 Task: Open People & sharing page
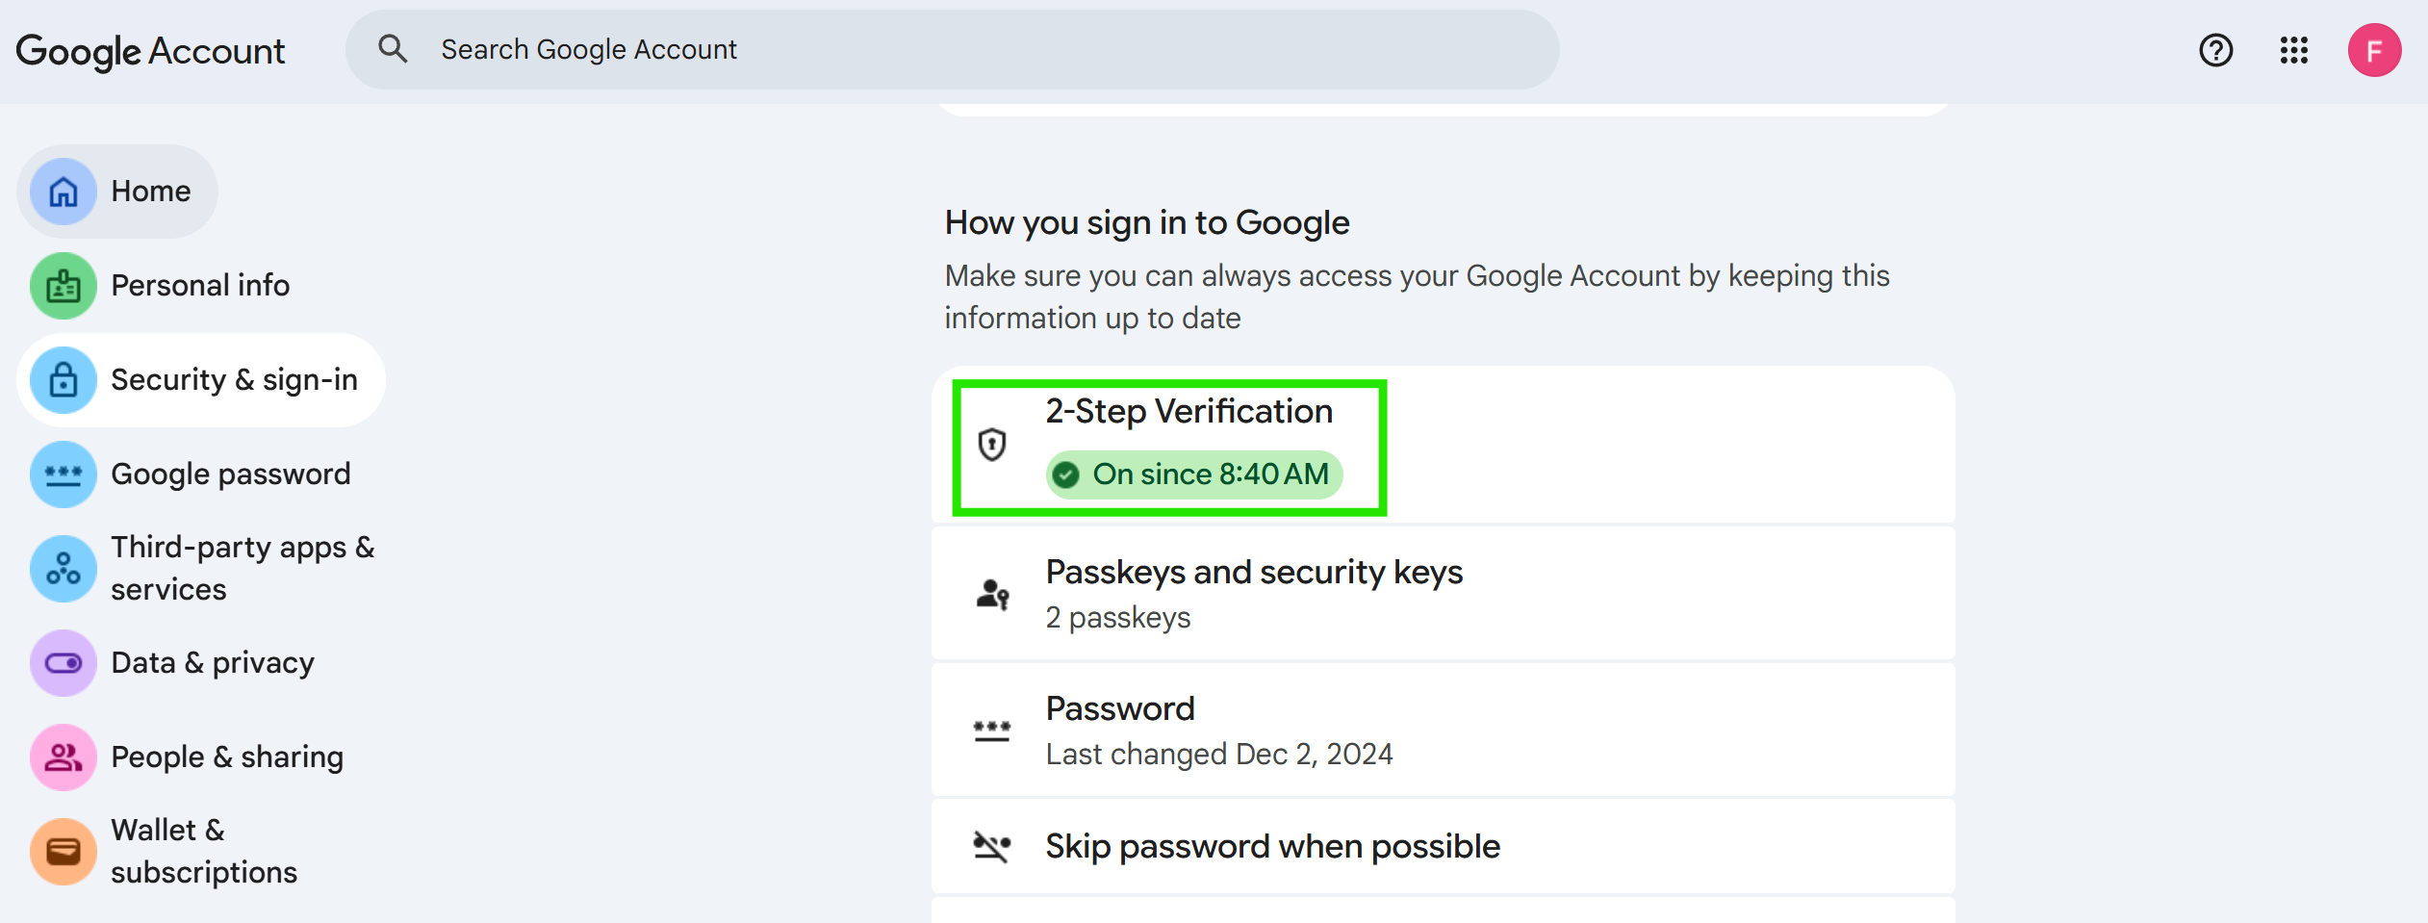(227, 757)
